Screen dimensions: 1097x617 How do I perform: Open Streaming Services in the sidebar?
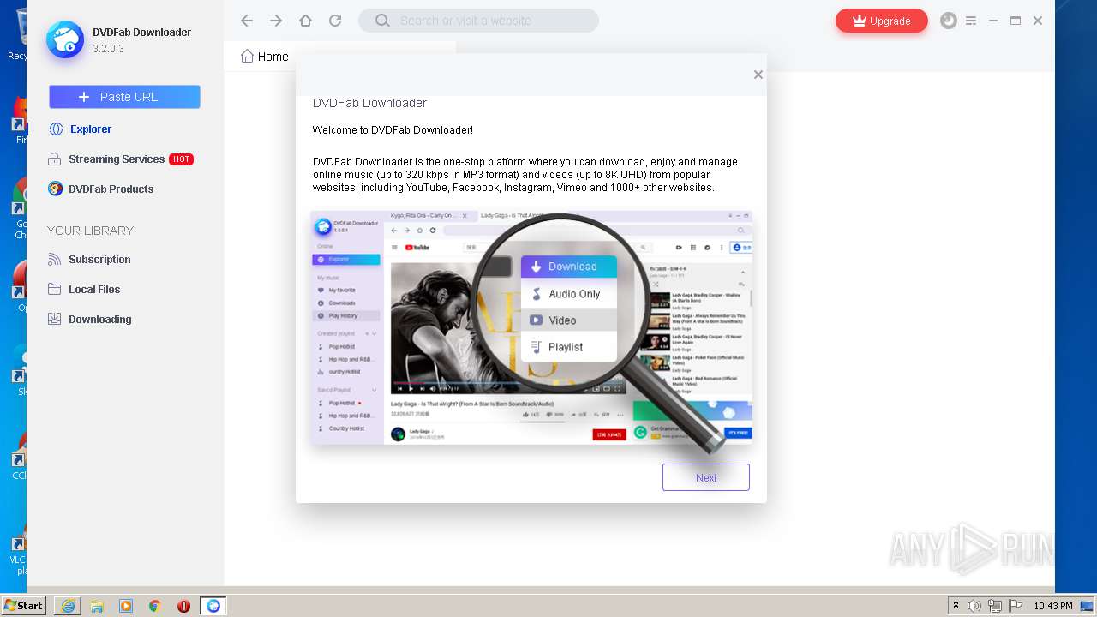pyautogui.click(x=117, y=159)
